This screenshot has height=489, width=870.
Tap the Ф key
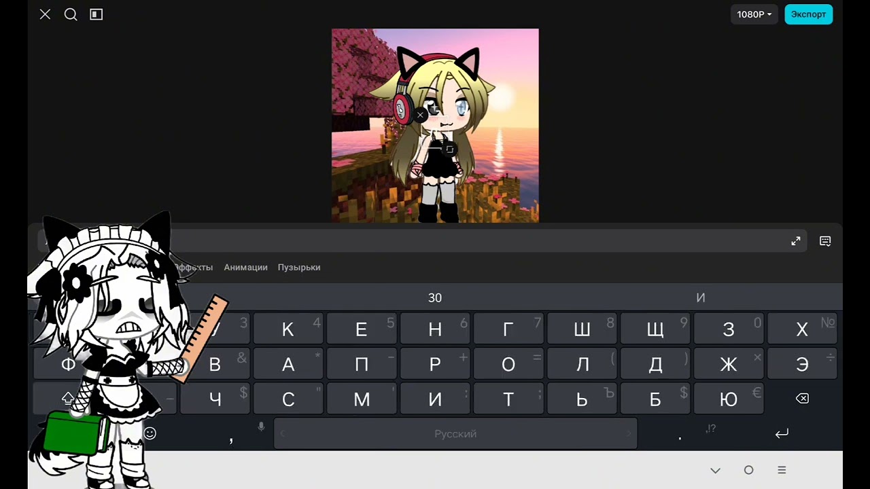(68, 364)
